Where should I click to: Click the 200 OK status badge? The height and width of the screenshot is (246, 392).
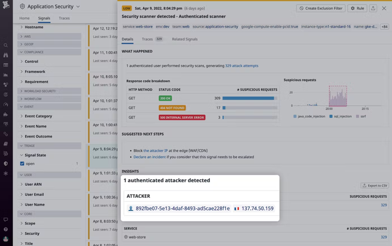[x=165, y=98]
